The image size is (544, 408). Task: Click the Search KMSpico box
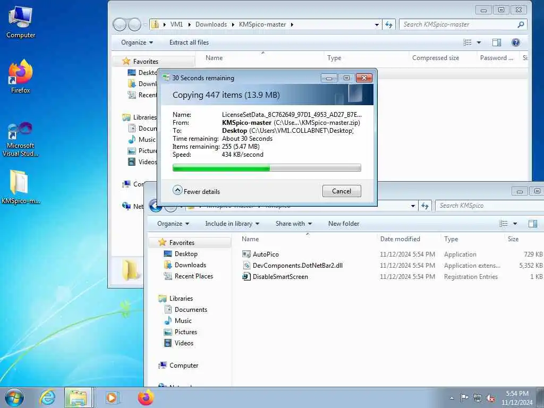[x=489, y=206]
